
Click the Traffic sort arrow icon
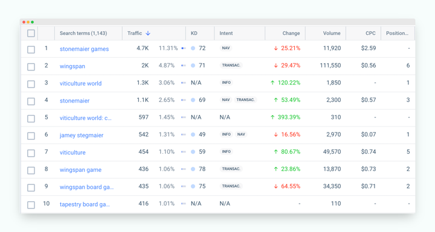[148, 33]
